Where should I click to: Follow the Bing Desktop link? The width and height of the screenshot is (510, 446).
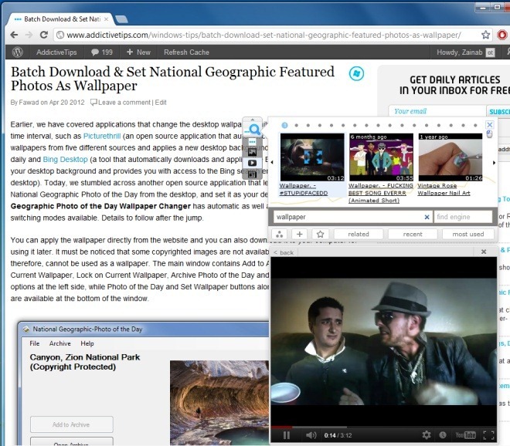pyautogui.click(x=65, y=160)
